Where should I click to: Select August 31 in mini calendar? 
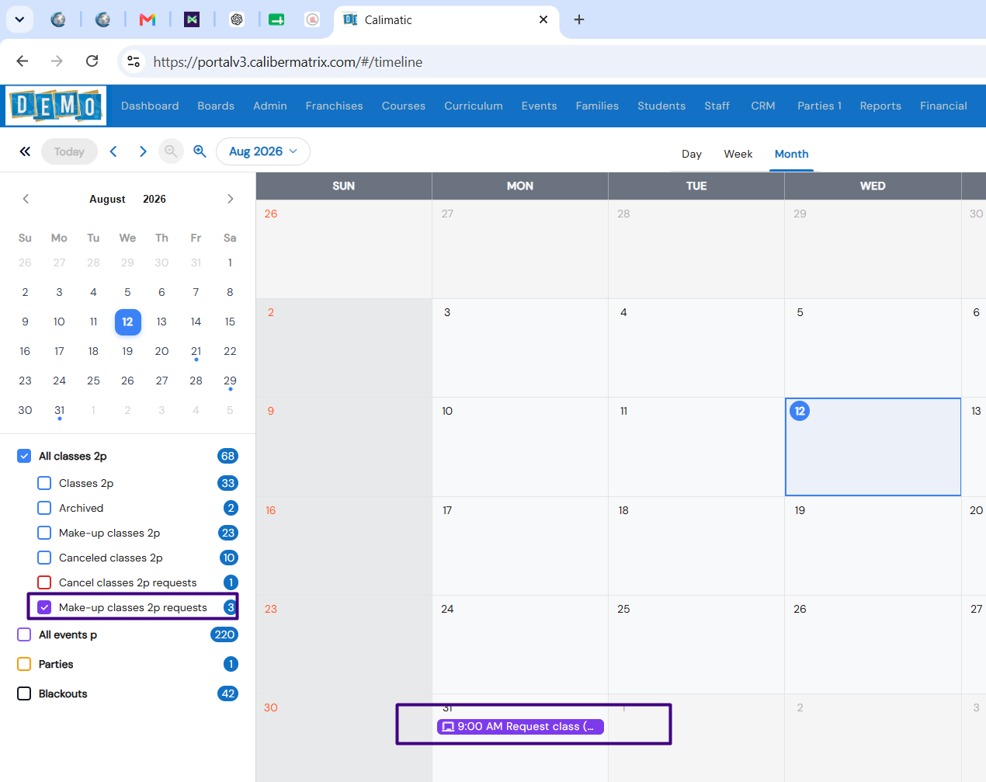click(x=59, y=410)
